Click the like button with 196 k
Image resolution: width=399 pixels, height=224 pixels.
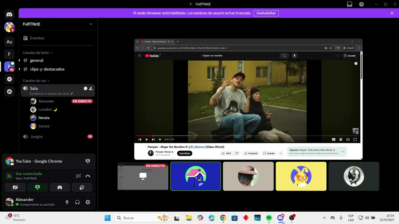(226, 153)
